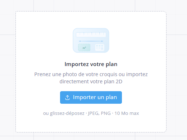Click the "directement votre plan 2D" text line
This screenshot has height=140, width=187.
click(91, 81)
